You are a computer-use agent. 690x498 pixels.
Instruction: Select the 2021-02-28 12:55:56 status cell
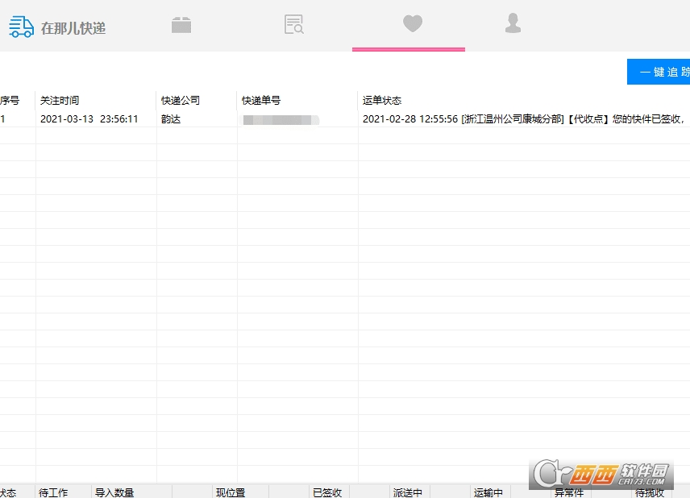tap(524, 118)
